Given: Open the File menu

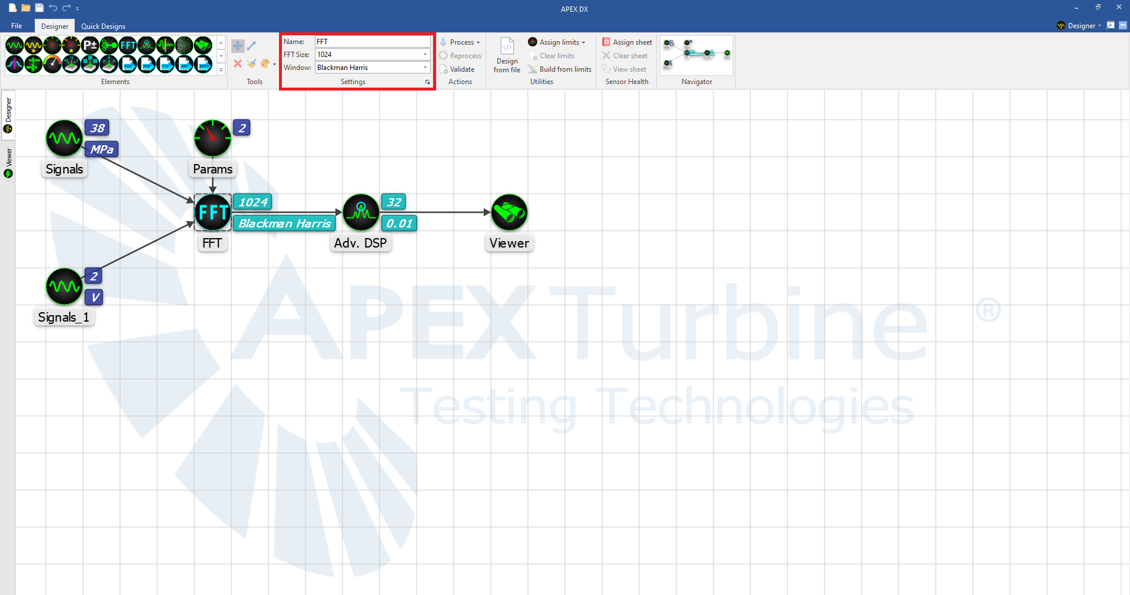Looking at the screenshot, I should (16, 26).
